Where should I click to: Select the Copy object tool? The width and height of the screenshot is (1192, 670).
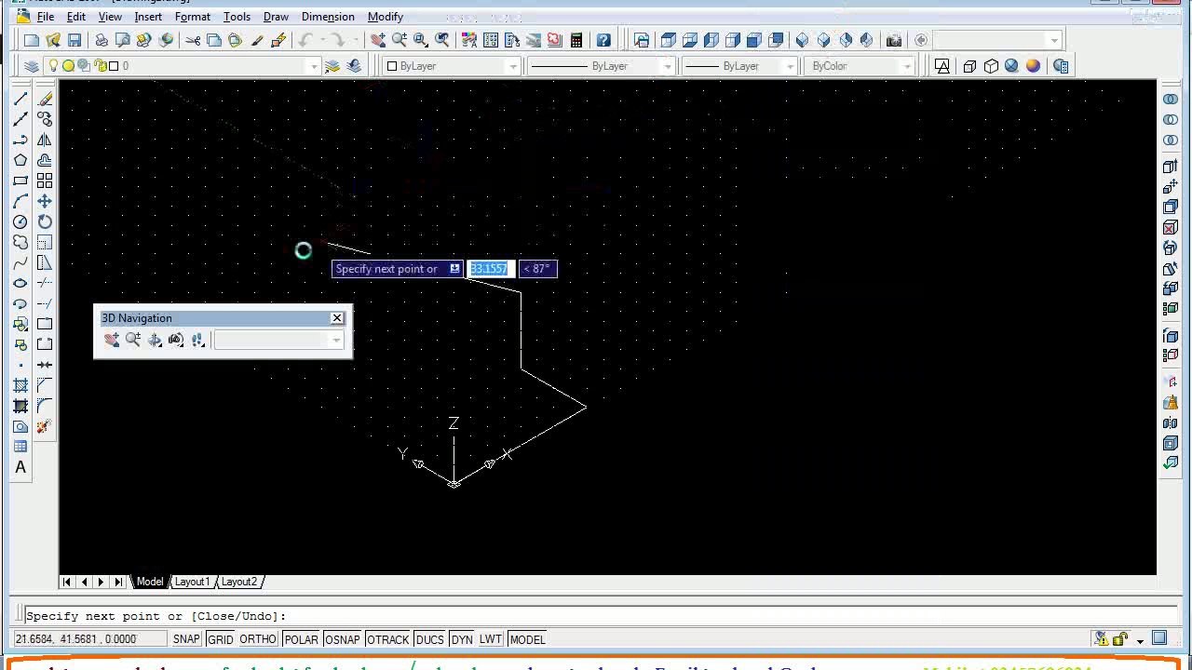45,119
